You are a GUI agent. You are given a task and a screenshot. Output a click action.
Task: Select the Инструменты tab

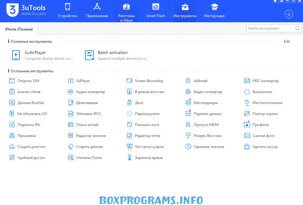[185, 11]
